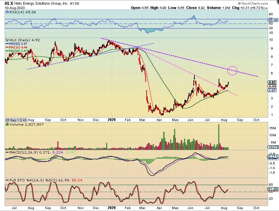Click the pink circle on the purple trendline
Viewport: 279px width, 211px height.
[x=232, y=70]
